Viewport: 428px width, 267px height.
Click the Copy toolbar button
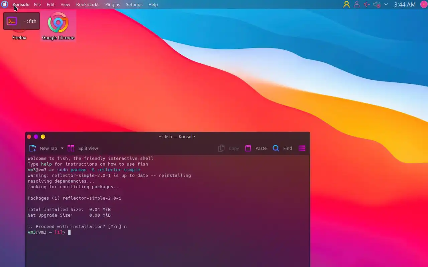coord(229,148)
